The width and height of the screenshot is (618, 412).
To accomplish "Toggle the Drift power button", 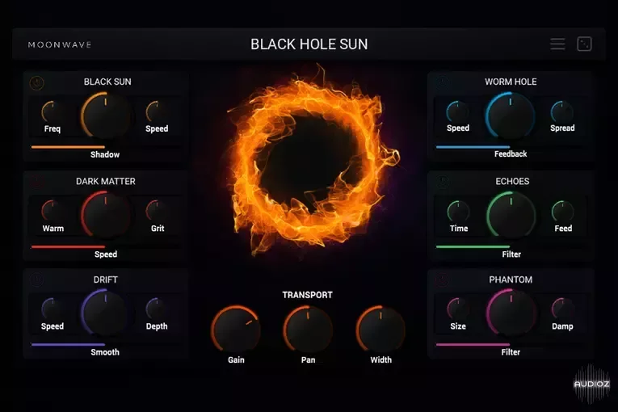I will pos(36,280).
